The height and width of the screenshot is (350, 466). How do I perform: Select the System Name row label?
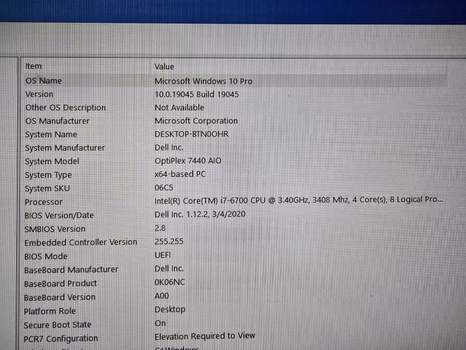[x=51, y=134]
